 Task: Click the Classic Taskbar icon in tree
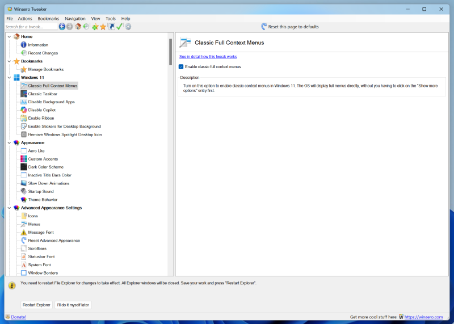pos(24,94)
